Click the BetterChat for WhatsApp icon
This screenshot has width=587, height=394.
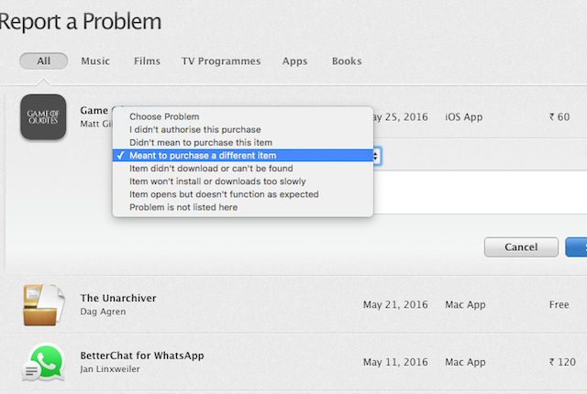43,362
